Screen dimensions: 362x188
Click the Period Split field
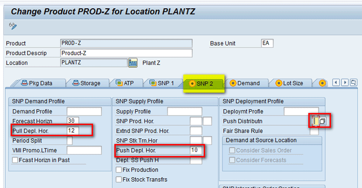click(x=70, y=140)
